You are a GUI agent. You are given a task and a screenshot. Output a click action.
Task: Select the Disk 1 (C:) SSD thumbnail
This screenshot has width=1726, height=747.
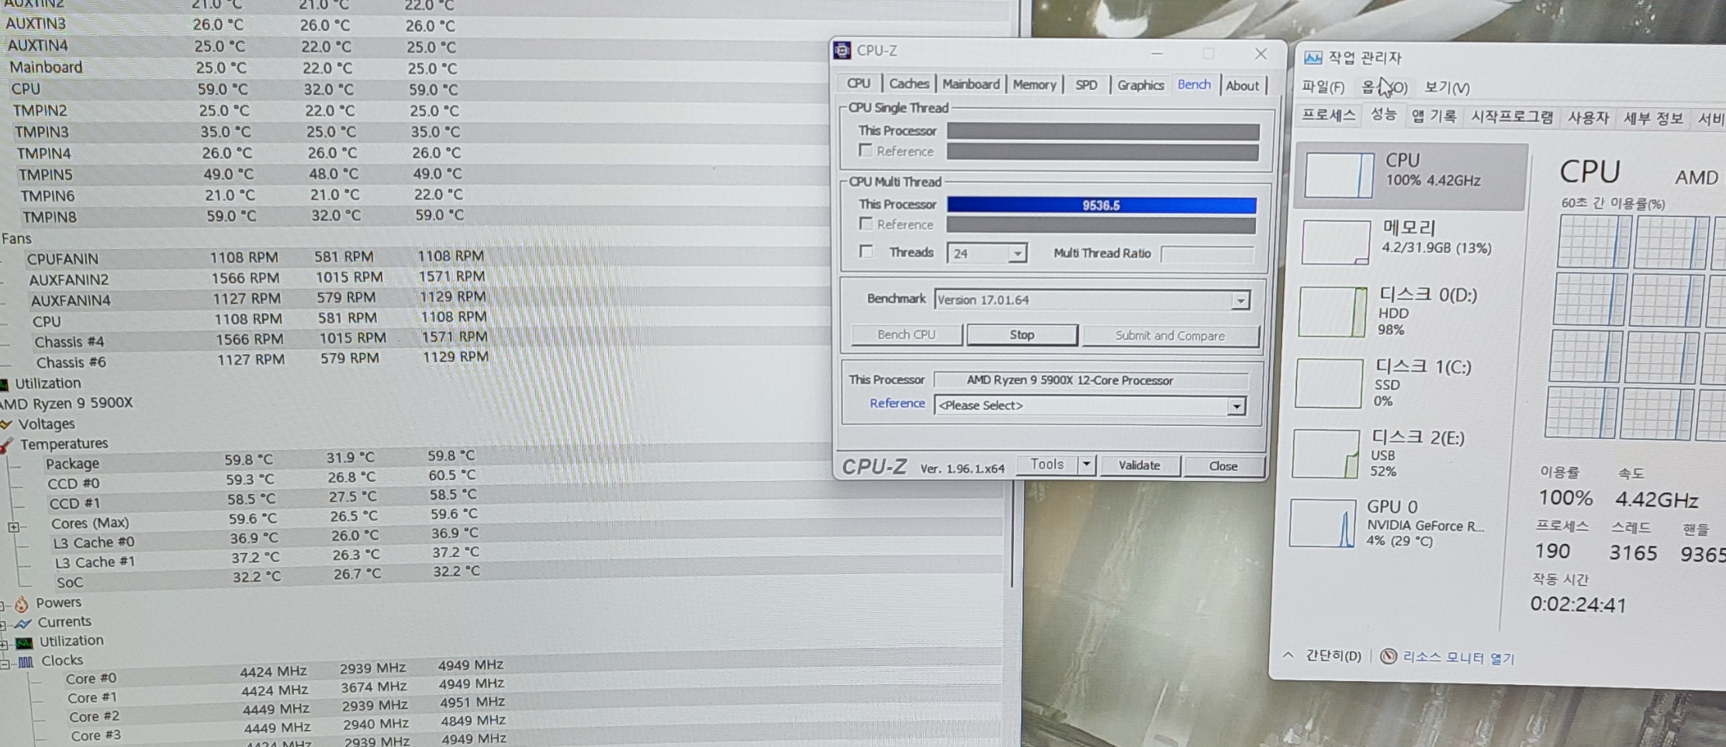pyautogui.click(x=1329, y=383)
